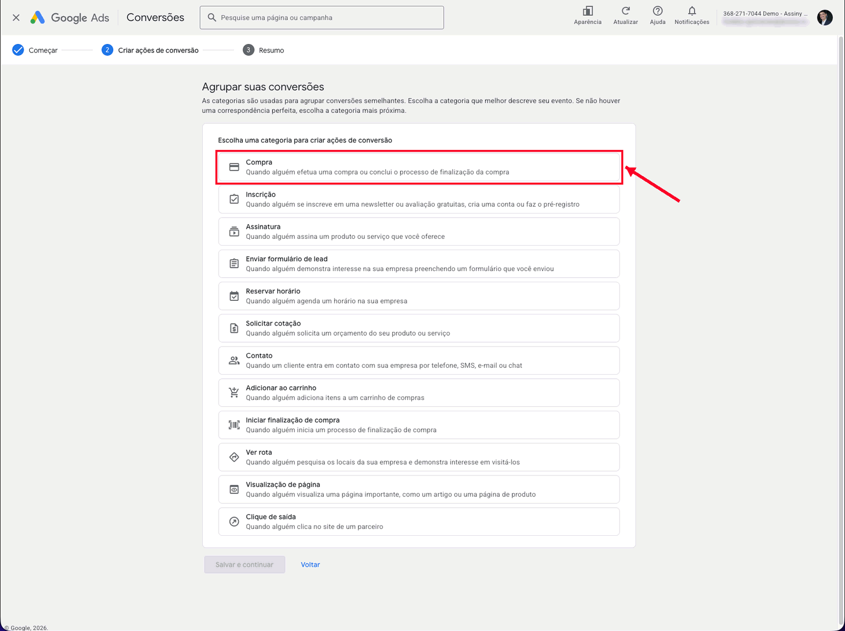845x631 pixels.
Task: Go to the Começar step
Action: (x=35, y=50)
